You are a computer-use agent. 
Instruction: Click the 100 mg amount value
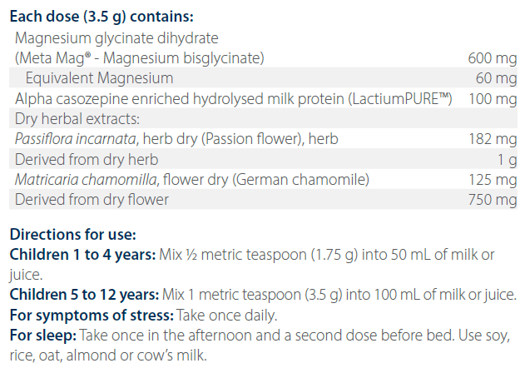click(x=493, y=99)
